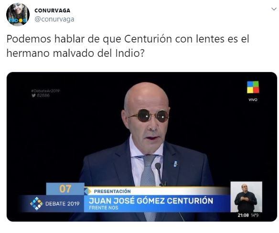Click the Juan José Gómez Centurión name caption
This screenshot has width=279, height=233.
click(x=151, y=201)
